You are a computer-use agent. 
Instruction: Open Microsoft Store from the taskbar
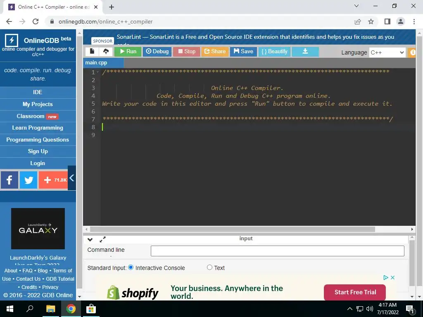(91, 309)
